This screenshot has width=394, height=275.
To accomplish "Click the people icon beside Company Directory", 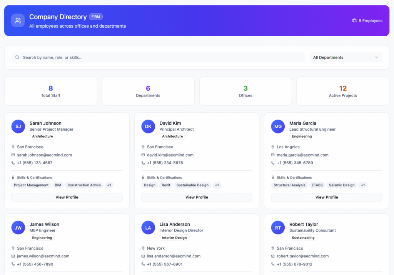I will point(18,21).
